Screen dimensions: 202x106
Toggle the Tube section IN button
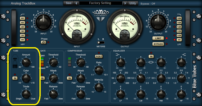(x=15, y=78)
